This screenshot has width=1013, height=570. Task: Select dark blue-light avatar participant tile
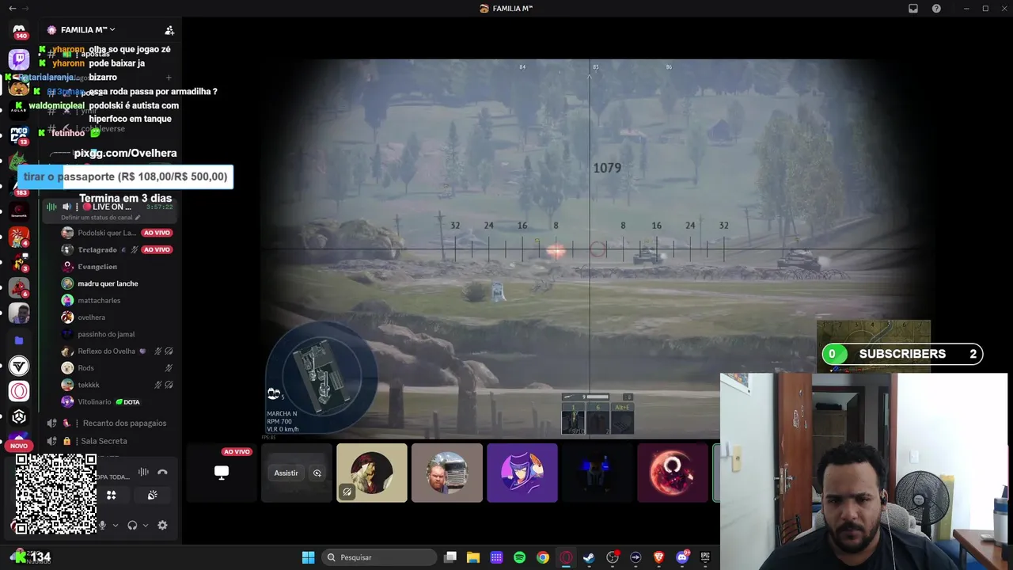coord(598,473)
